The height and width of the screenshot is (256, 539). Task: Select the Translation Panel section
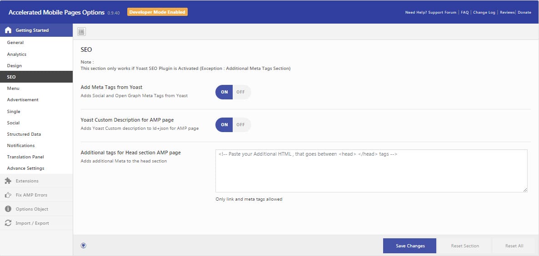pyautogui.click(x=25, y=157)
